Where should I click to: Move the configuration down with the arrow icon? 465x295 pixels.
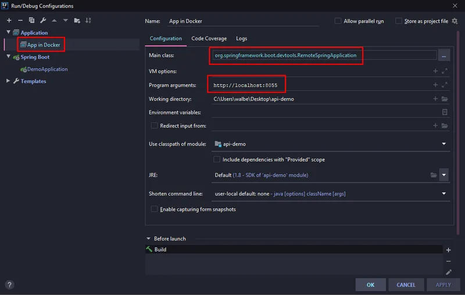[x=66, y=20]
